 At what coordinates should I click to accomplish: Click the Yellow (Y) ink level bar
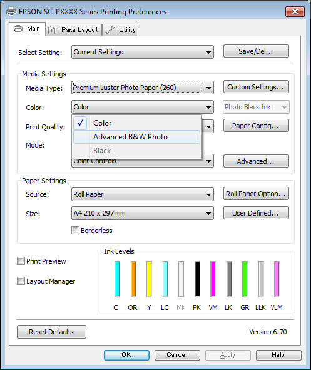click(x=149, y=279)
